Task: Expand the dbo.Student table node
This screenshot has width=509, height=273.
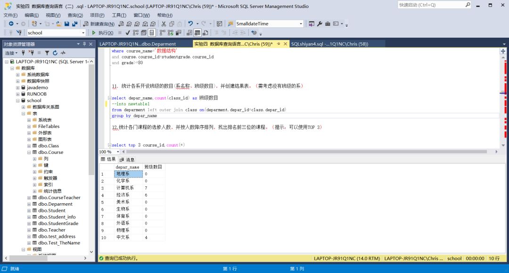Action: tap(29, 211)
